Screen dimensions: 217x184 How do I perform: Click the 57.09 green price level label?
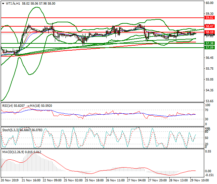[x=209, y=48]
